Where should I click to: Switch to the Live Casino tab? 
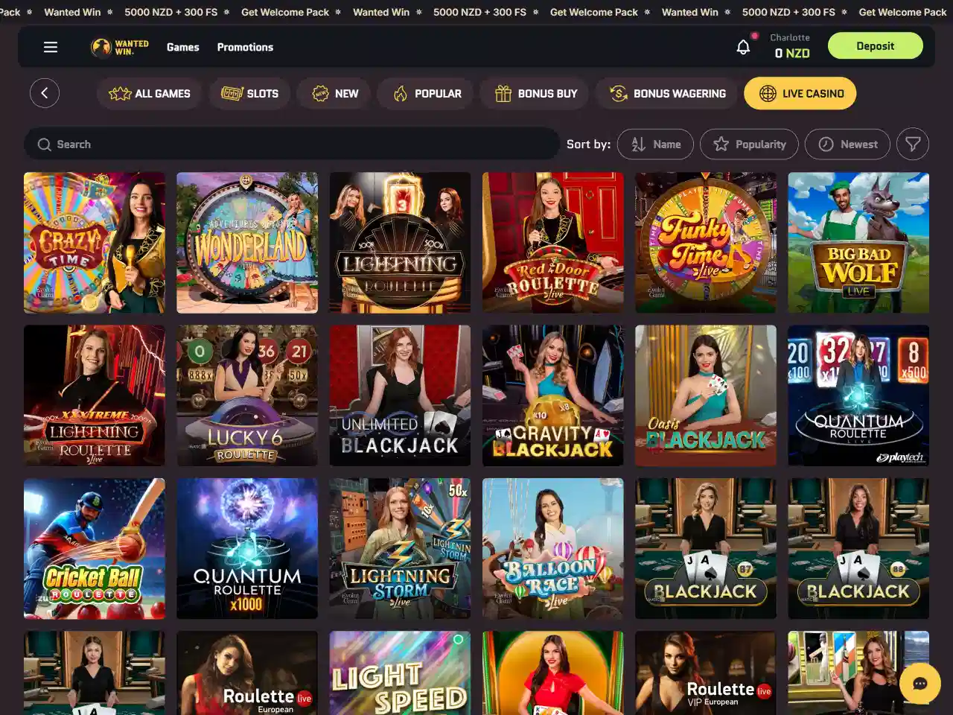coord(800,94)
